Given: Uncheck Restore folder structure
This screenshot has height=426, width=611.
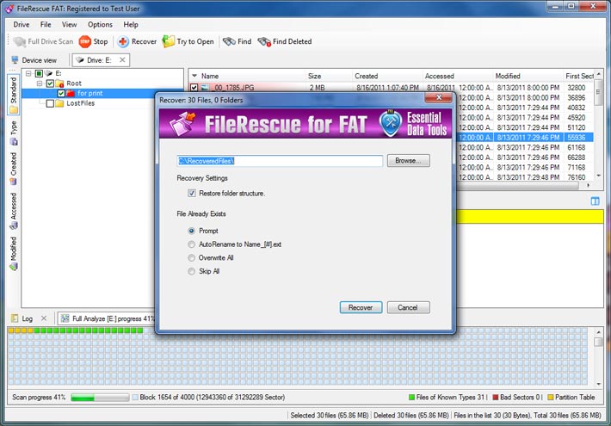Looking at the screenshot, I should [192, 194].
